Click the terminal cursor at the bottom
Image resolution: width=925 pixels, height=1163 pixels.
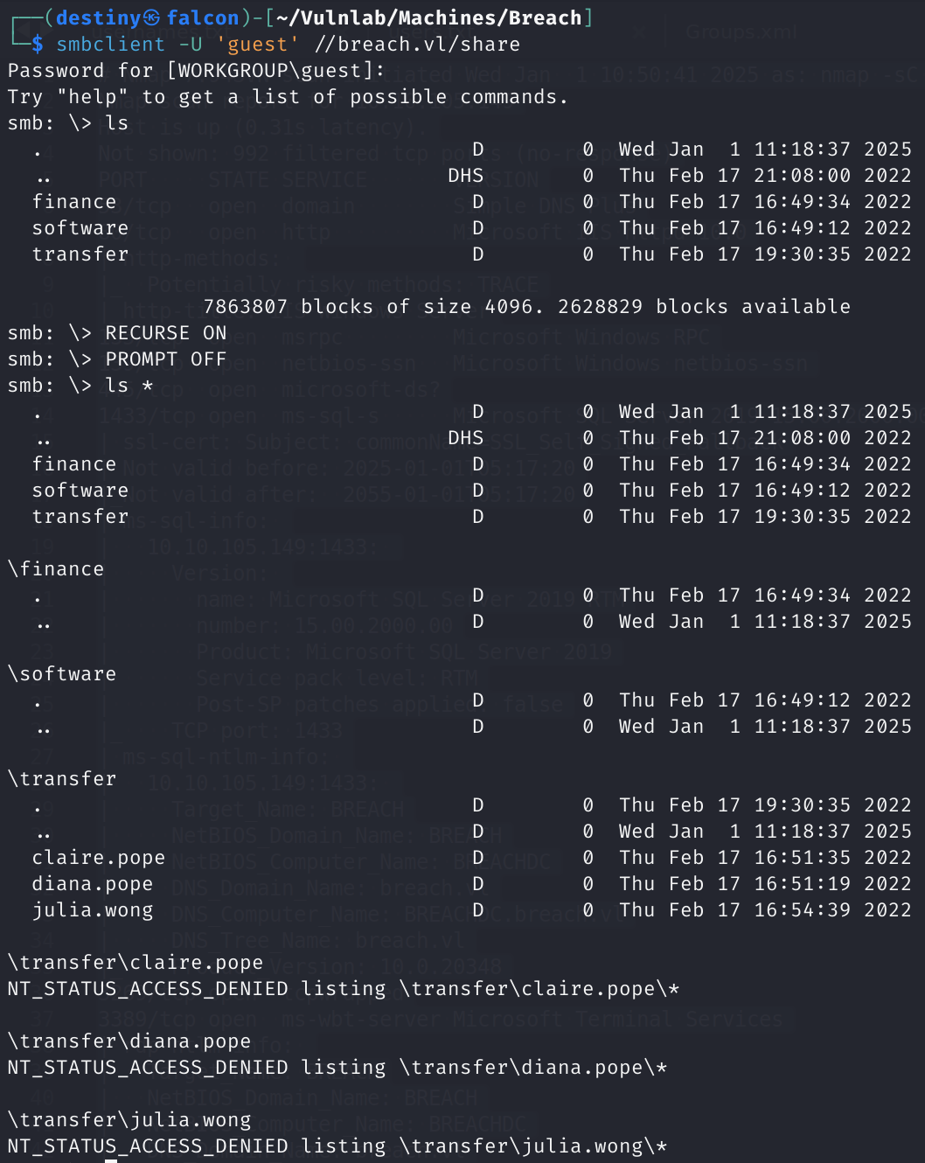click(111, 1160)
